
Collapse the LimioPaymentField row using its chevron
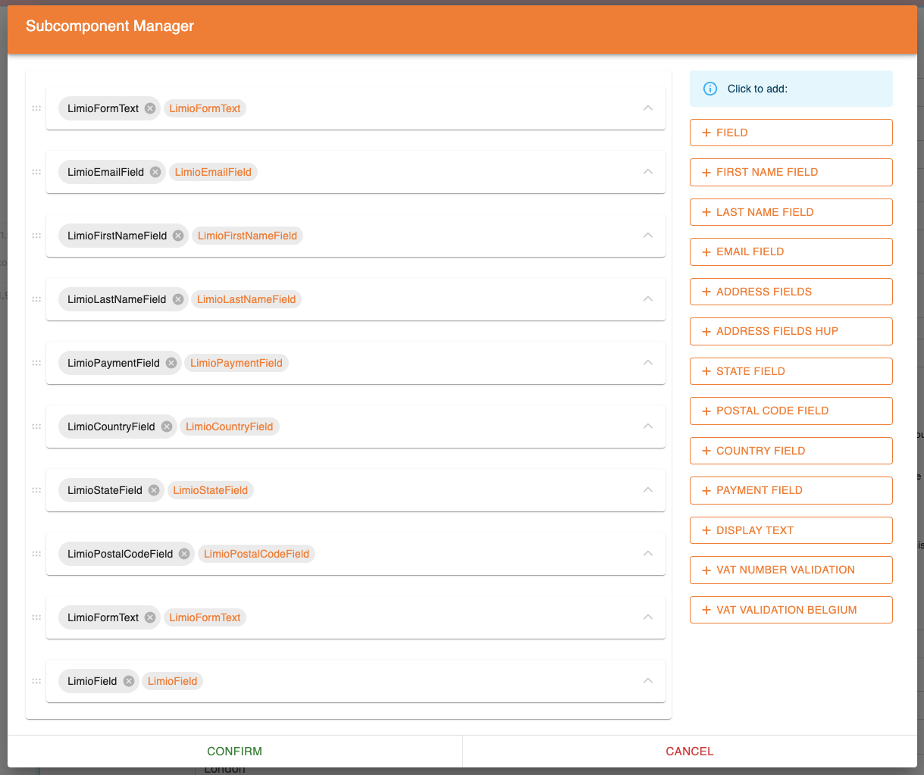coord(648,363)
